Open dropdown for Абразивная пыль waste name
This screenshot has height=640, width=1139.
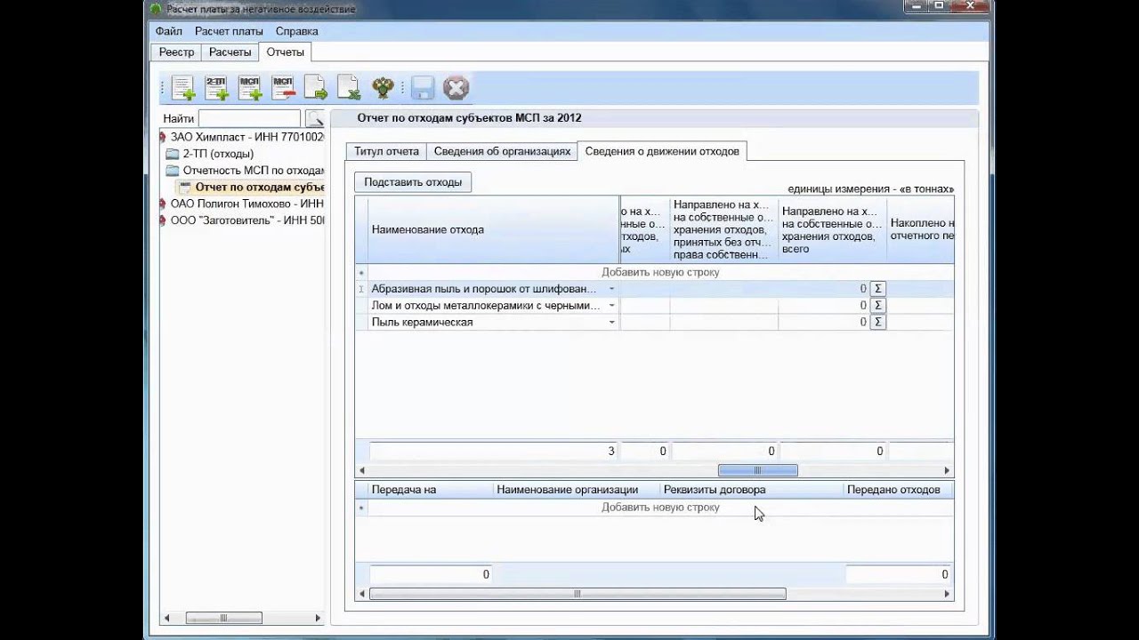(611, 289)
